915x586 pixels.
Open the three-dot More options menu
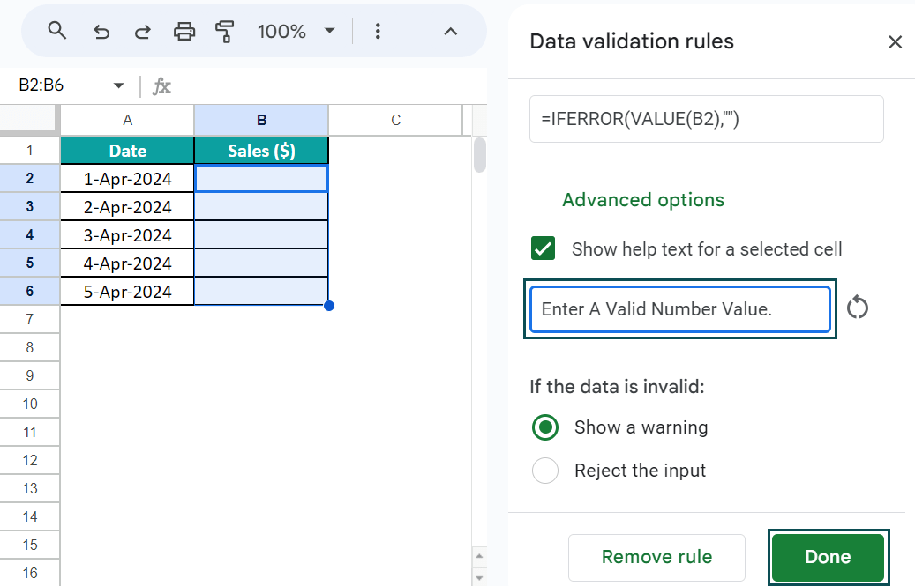(378, 30)
